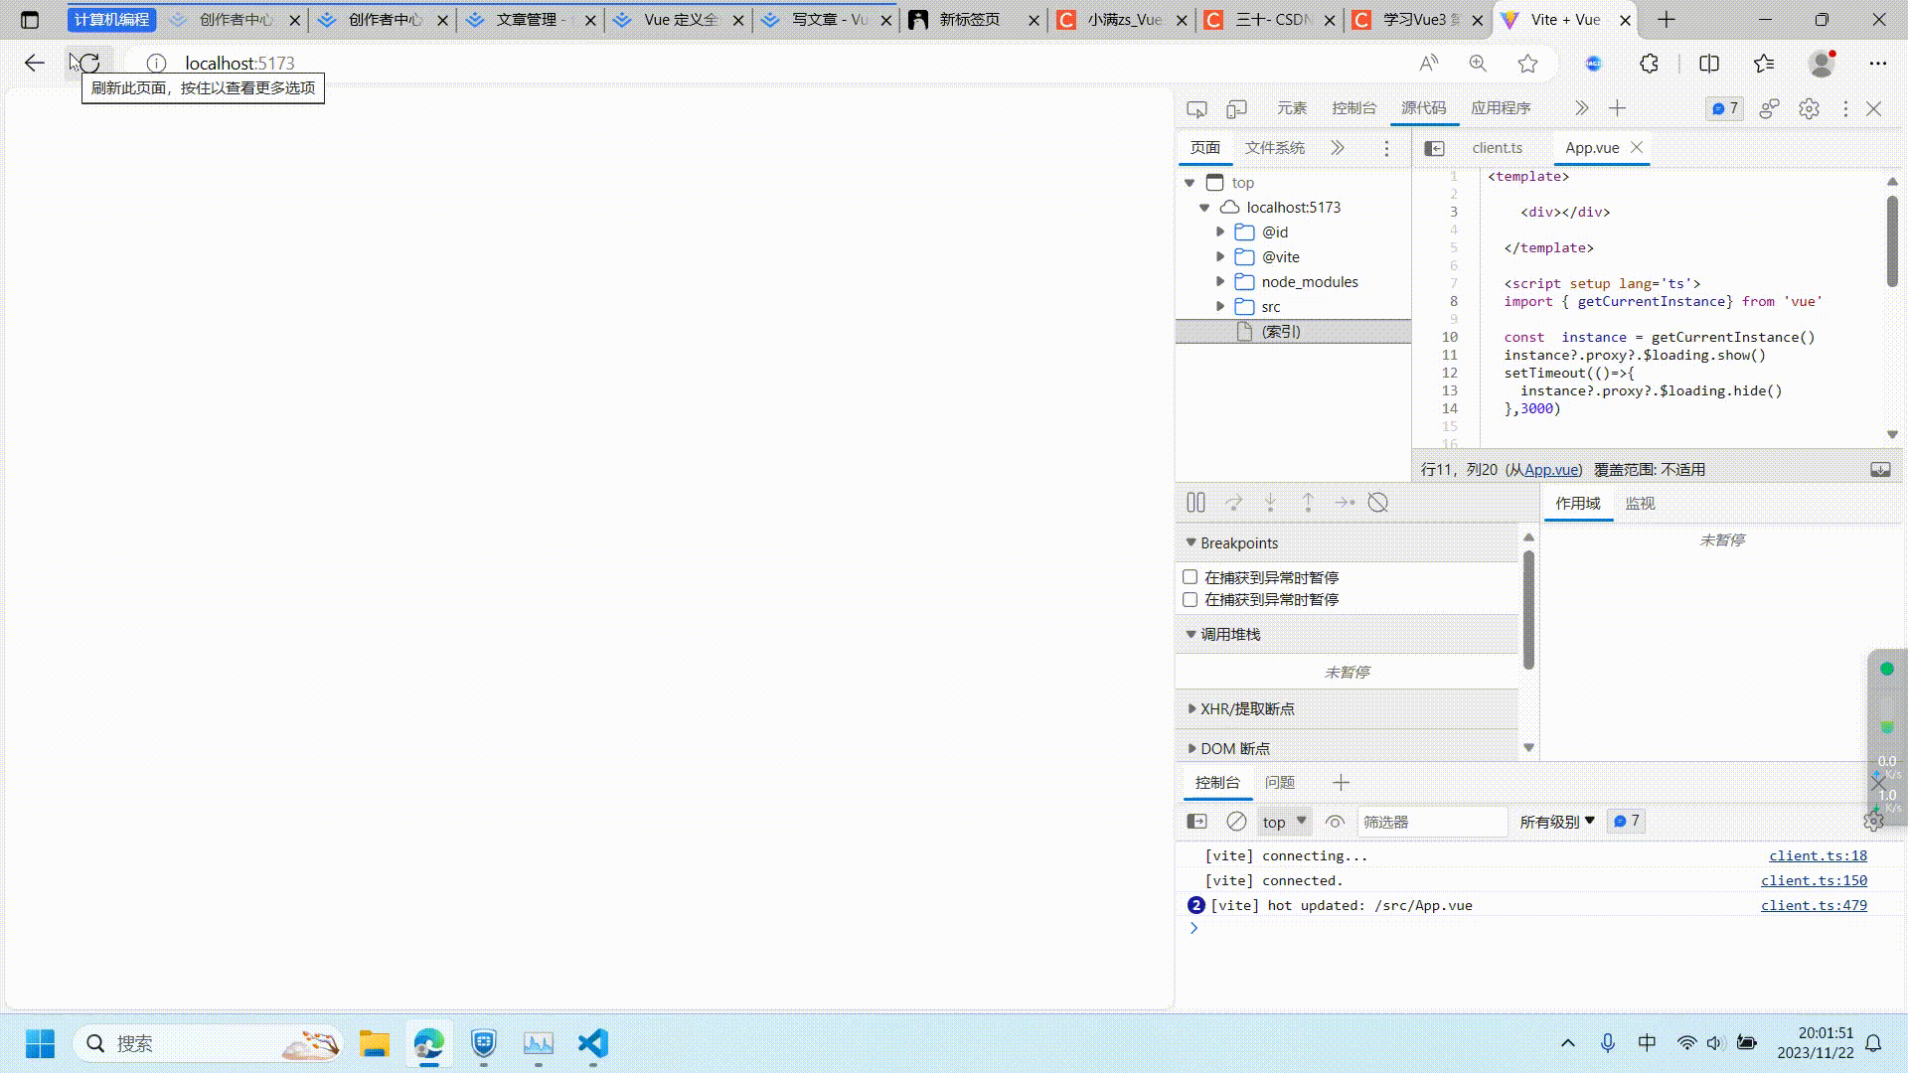Image resolution: width=1908 pixels, height=1073 pixels.
Task: Select the inspect element tool
Action: [x=1196, y=109]
